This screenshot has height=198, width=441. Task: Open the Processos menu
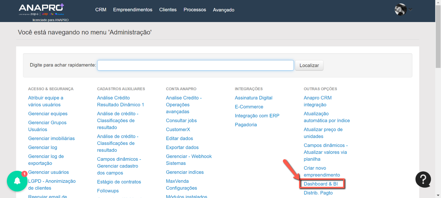(x=195, y=10)
